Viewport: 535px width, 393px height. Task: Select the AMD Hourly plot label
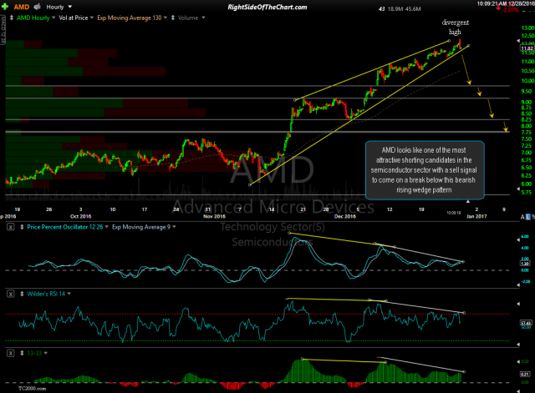click(33, 18)
